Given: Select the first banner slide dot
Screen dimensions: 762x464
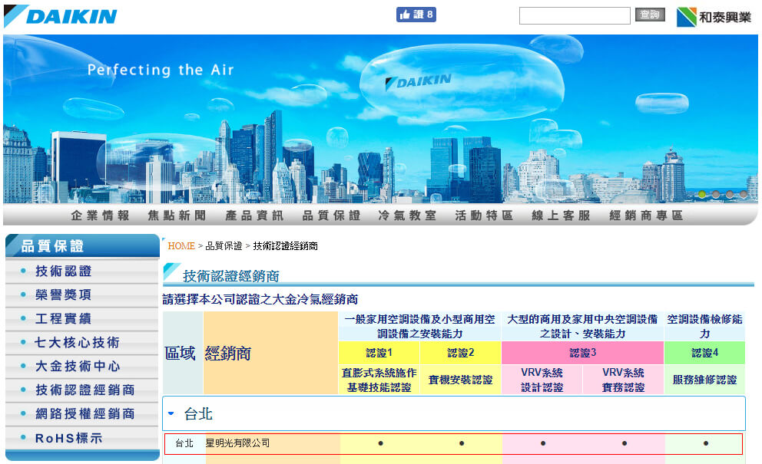Looking at the screenshot, I should pos(702,194).
